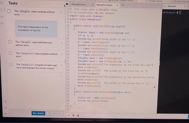Click the circular icon above settings gear
This screenshot has height=123, width=189.
[x=6, y=108]
